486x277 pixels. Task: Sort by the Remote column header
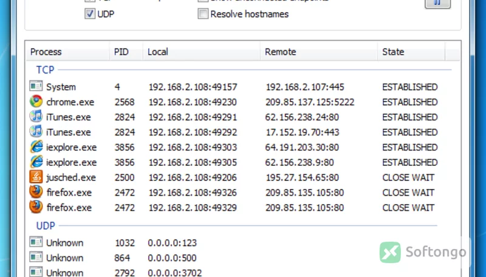tap(318, 52)
